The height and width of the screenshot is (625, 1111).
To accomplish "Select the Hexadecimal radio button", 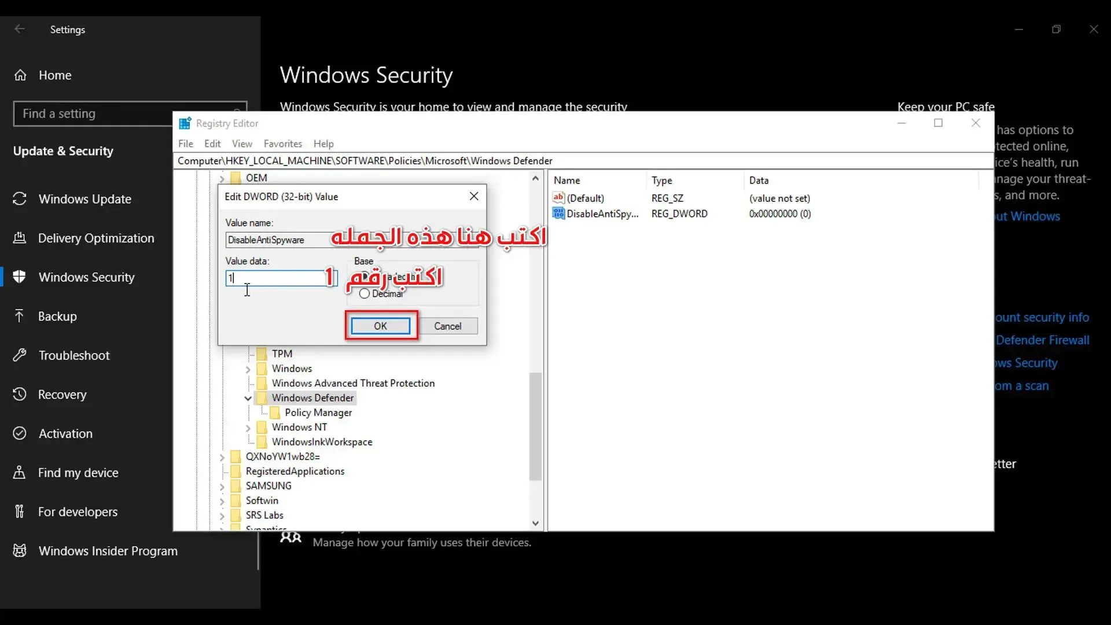I will pos(365,278).
